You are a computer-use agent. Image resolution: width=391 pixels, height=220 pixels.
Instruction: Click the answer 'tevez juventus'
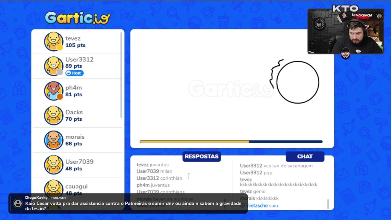152,165
